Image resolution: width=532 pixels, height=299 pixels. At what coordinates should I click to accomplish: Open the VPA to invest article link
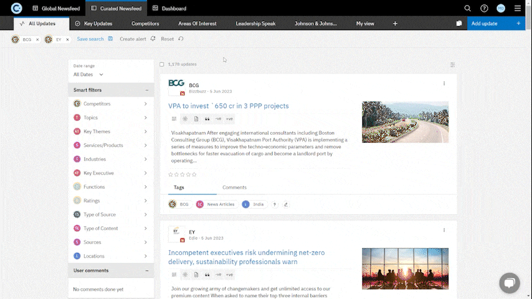(x=228, y=106)
